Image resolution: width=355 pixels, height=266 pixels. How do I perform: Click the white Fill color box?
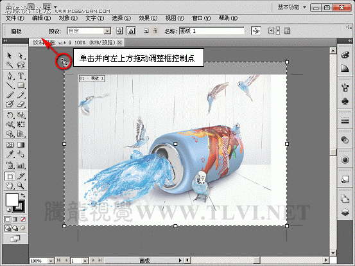(12, 200)
